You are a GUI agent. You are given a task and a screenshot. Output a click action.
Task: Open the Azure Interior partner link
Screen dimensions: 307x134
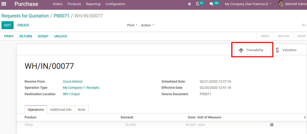coord(73,82)
